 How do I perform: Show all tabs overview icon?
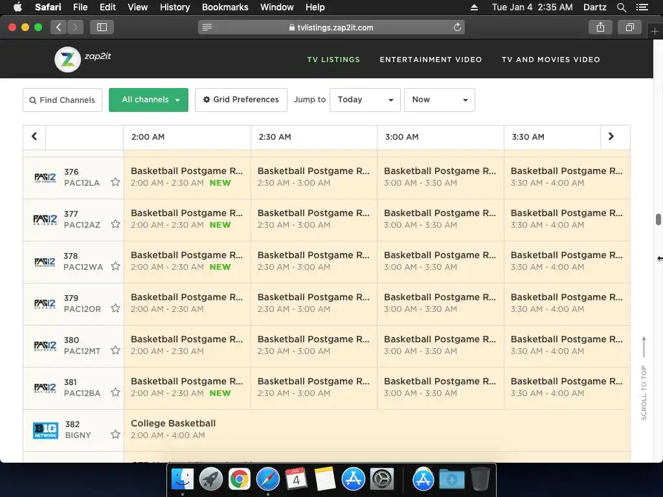coord(629,27)
